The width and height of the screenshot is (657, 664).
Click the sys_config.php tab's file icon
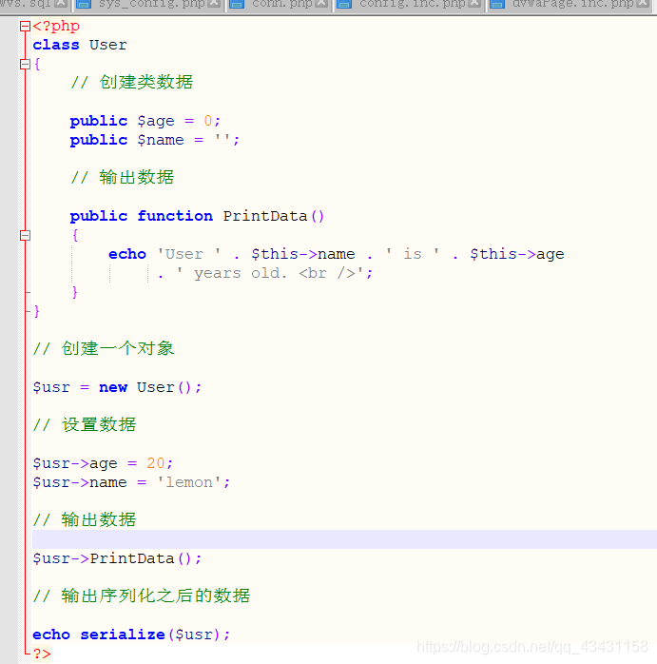pyautogui.click(x=84, y=4)
